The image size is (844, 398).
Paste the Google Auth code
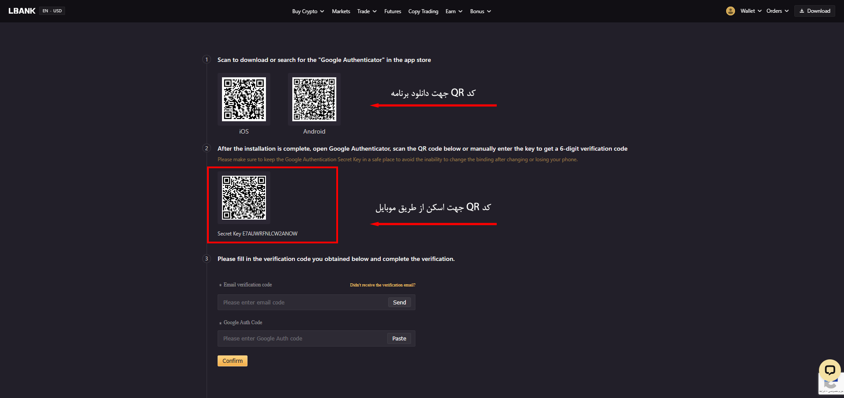pyautogui.click(x=399, y=338)
